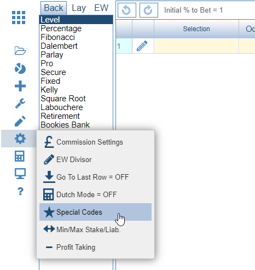This screenshot has height=270, width=255.
Task: Click the redo arrow button
Action: coord(149,10)
